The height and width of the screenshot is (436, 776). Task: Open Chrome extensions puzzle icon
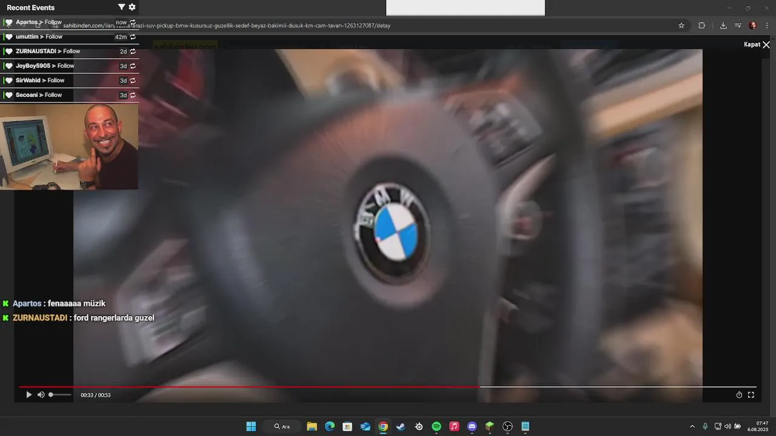pos(702,25)
